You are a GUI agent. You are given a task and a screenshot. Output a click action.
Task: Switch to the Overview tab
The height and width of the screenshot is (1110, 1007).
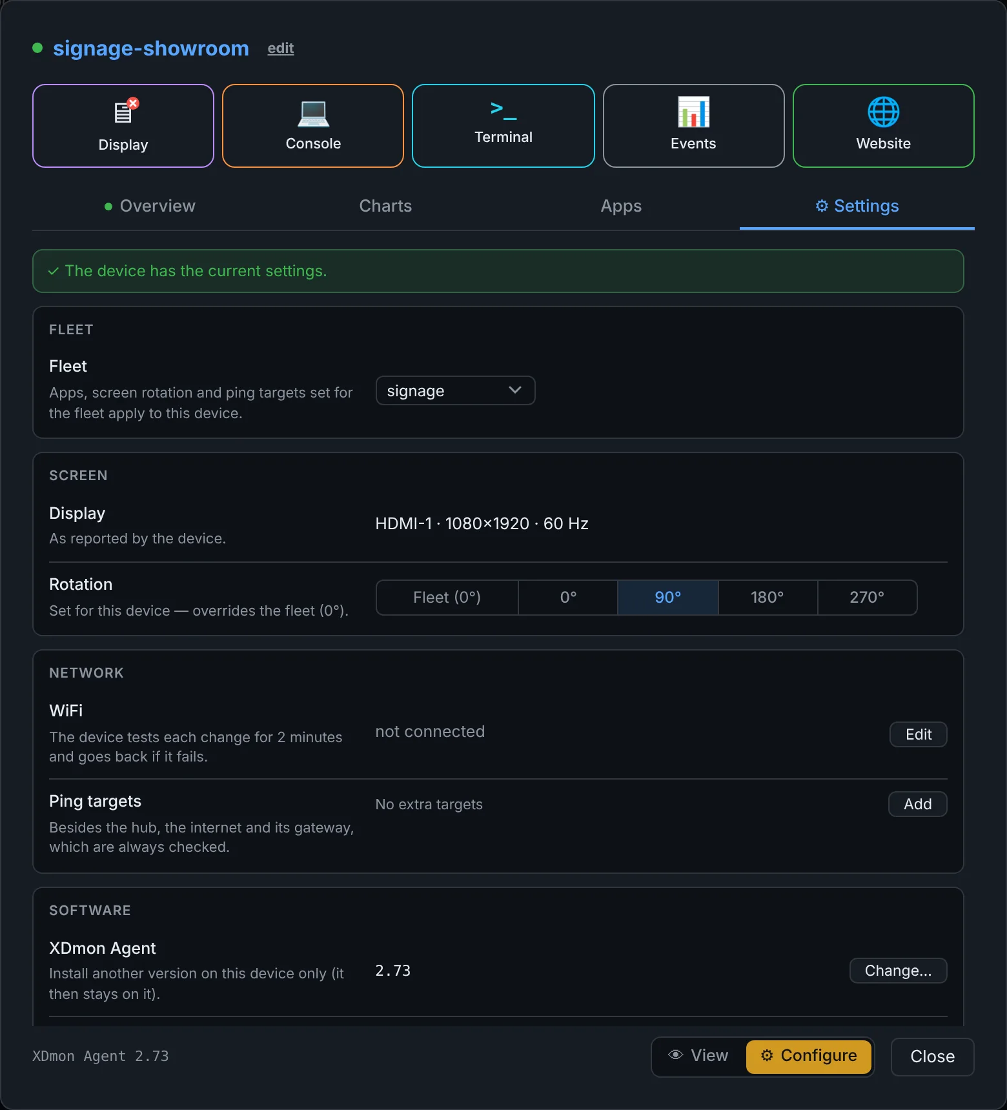click(150, 206)
